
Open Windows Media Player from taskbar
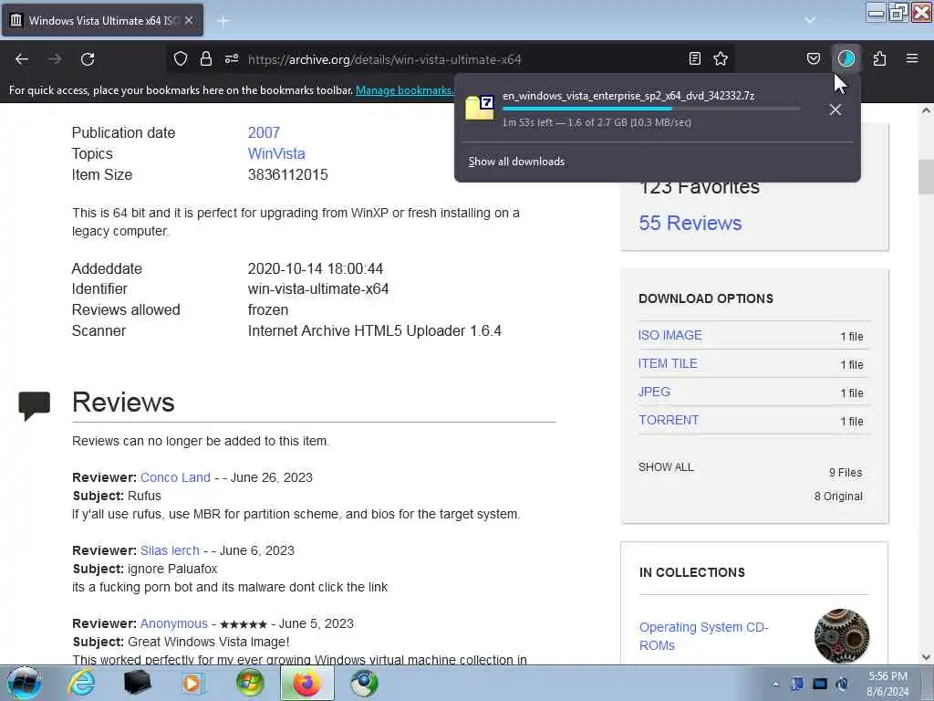(192, 683)
